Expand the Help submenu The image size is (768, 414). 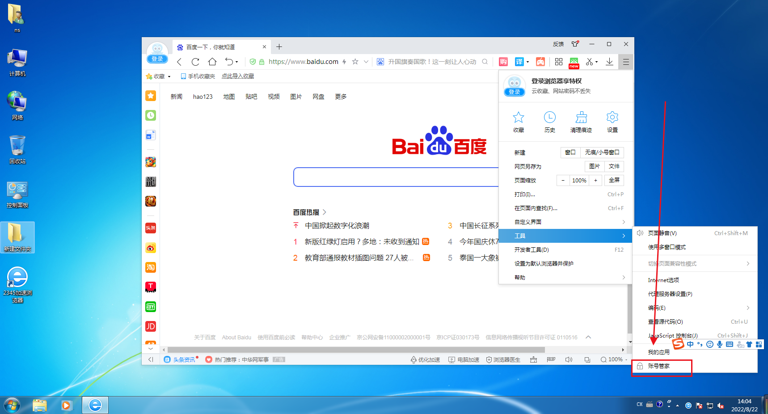tap(565, 277)
